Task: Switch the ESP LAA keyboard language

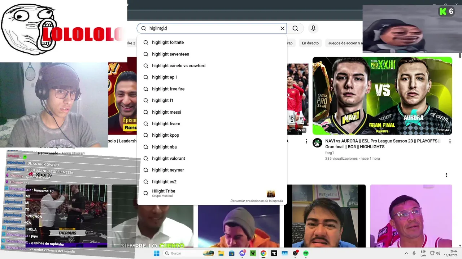Action: click(x=423, y=253)
